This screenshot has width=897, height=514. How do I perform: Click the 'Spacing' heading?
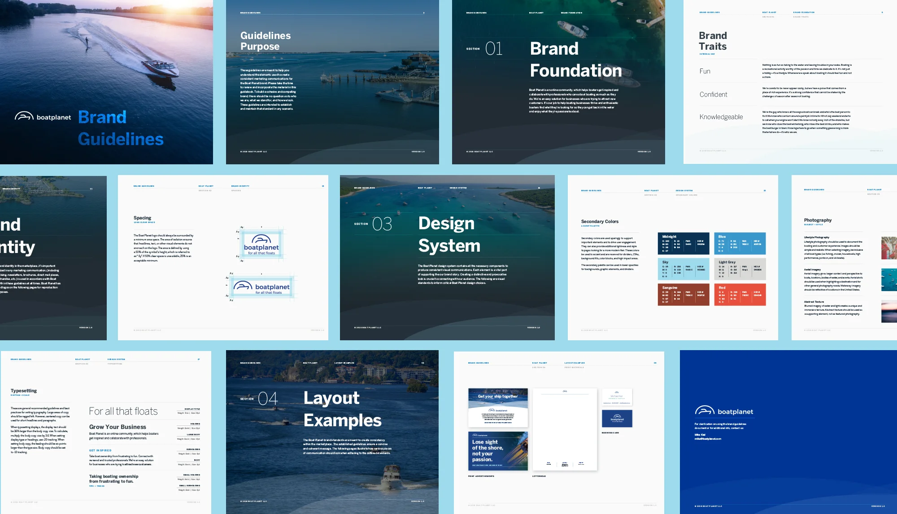tap(142, 218)
